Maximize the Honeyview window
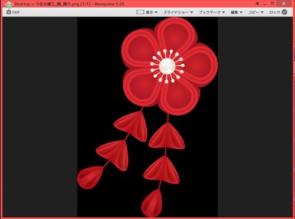The image size is (295, 219). (273, 4)
